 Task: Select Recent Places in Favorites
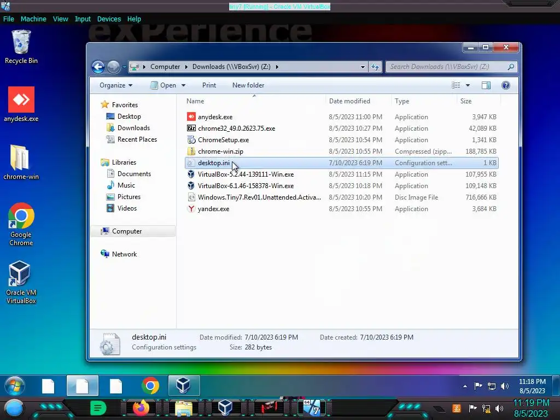pyautogui.click(x=137, y=139)
